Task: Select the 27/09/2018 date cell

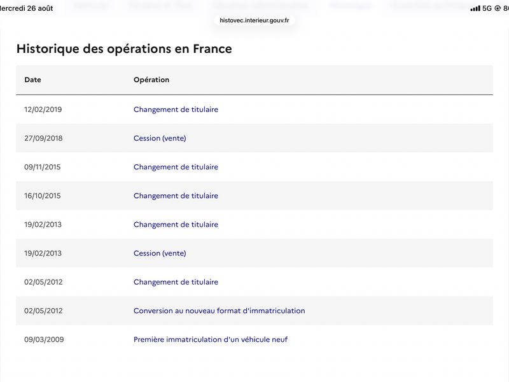Action: (x=43, y=138)
